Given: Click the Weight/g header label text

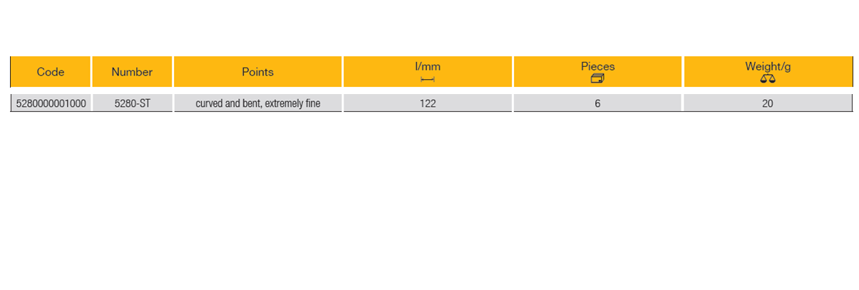Looking at the screenshot, I should tap(768, 66).
